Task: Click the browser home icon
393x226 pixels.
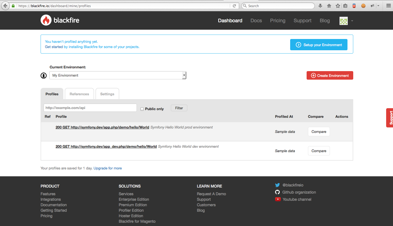Action: click(329, 6)
